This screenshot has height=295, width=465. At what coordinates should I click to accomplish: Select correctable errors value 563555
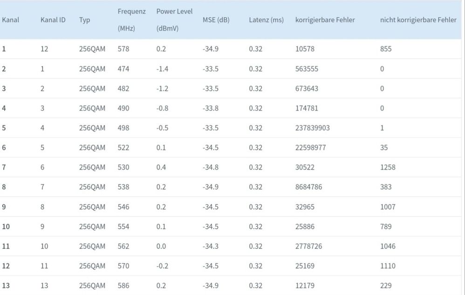[x=307, y=69]
